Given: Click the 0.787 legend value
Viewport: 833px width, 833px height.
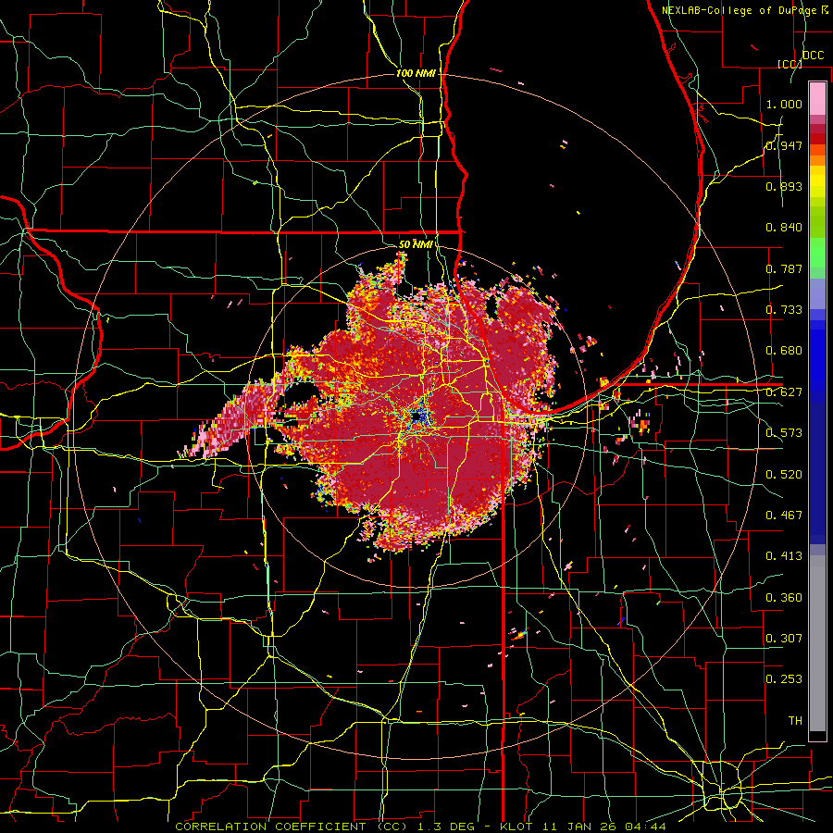Looking at the screenshot, I should (784, 268).
